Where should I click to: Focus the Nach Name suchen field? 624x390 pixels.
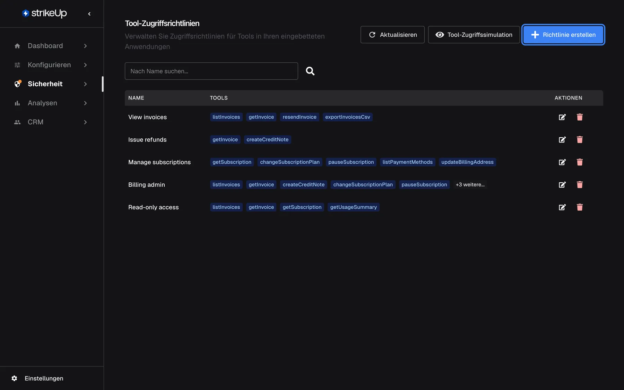point(211,71)
